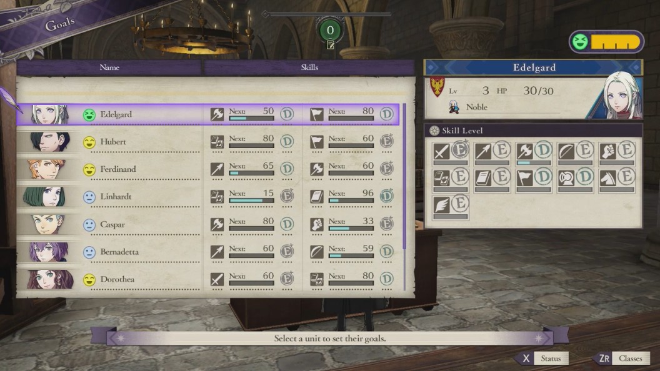This screenshot has width=660, height=371.
Task: Click Edelgard's green motivation face
Action: 89,114
